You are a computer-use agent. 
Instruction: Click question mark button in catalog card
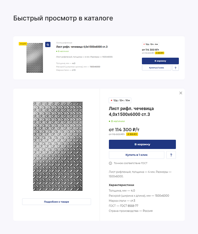point(176,68)
